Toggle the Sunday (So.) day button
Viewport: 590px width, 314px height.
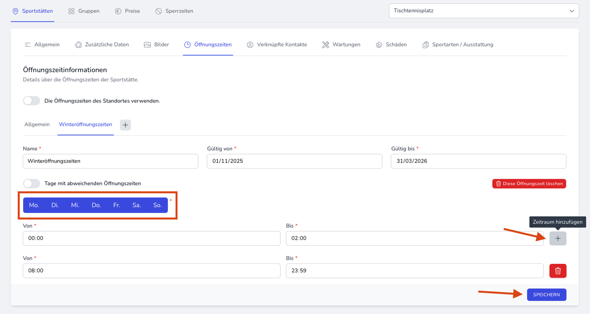click(x=157, y=205)
